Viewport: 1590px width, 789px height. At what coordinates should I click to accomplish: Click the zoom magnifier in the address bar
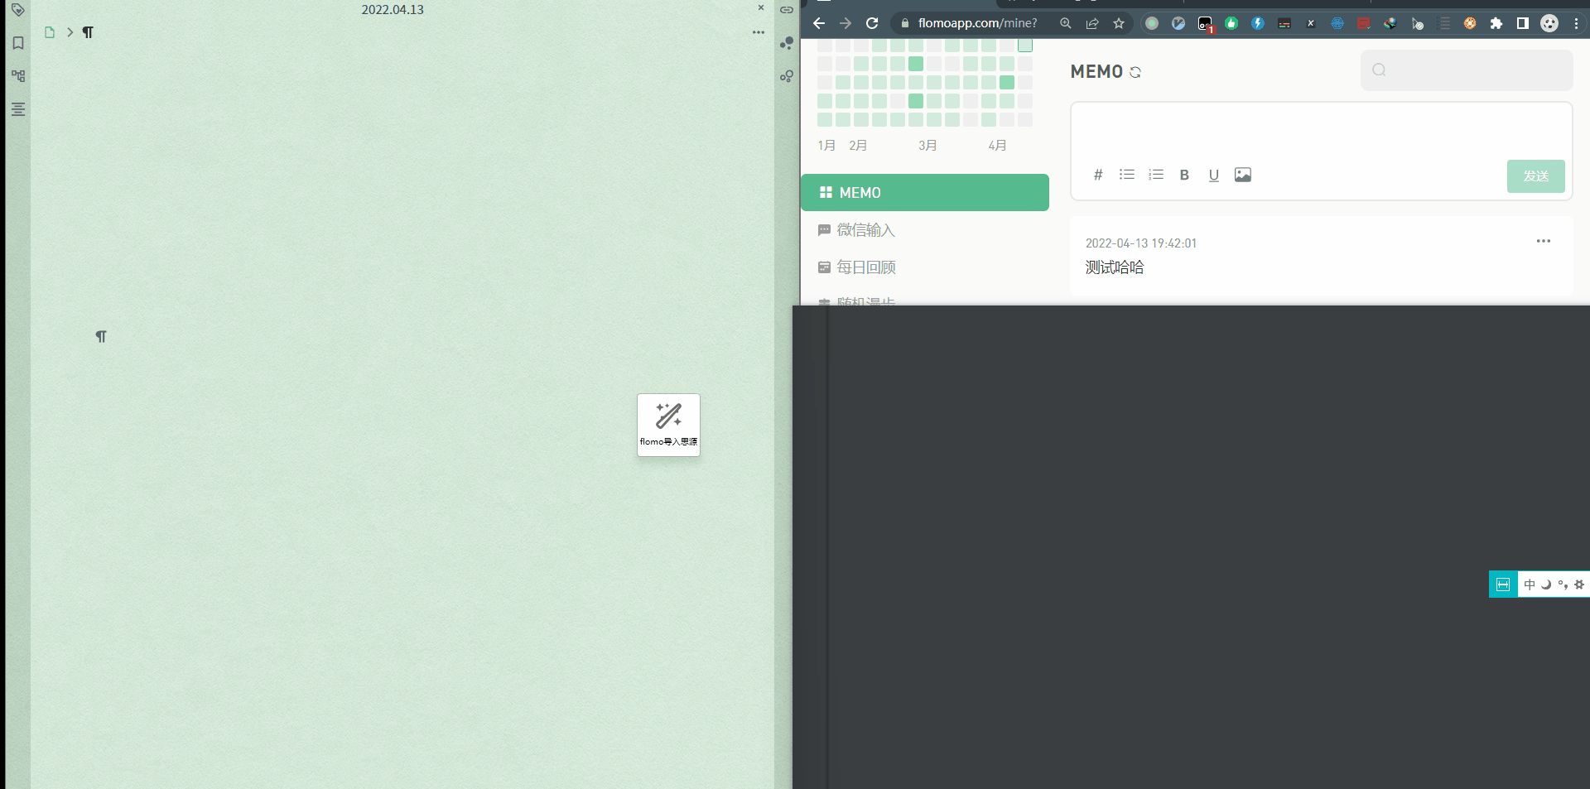tap(1066, 23)
